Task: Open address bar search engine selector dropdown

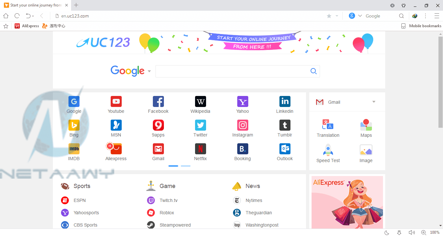Action: 360,16
